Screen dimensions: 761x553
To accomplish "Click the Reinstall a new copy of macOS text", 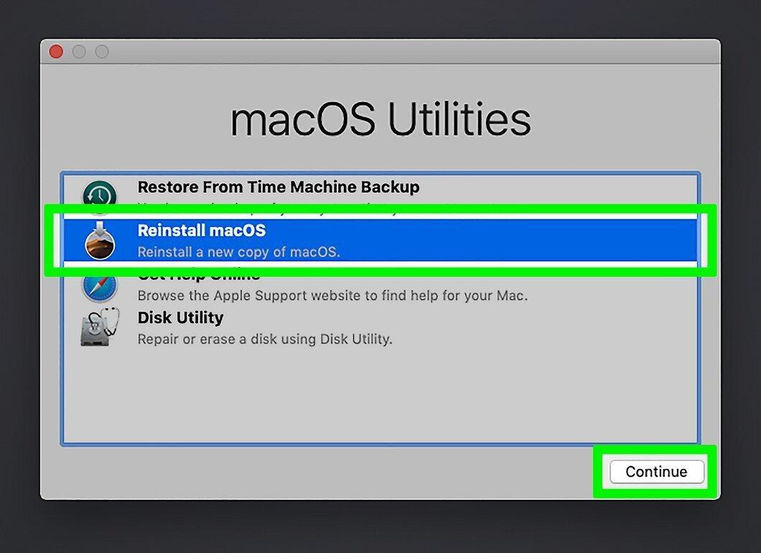I will click(239, 252).
